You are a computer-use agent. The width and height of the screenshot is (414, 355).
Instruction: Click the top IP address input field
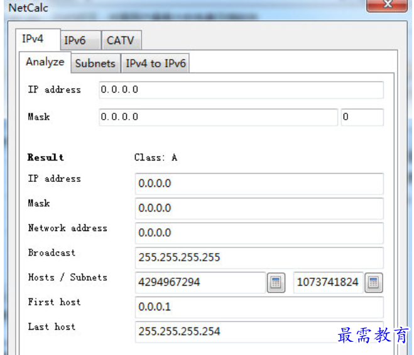pos(241,90)
